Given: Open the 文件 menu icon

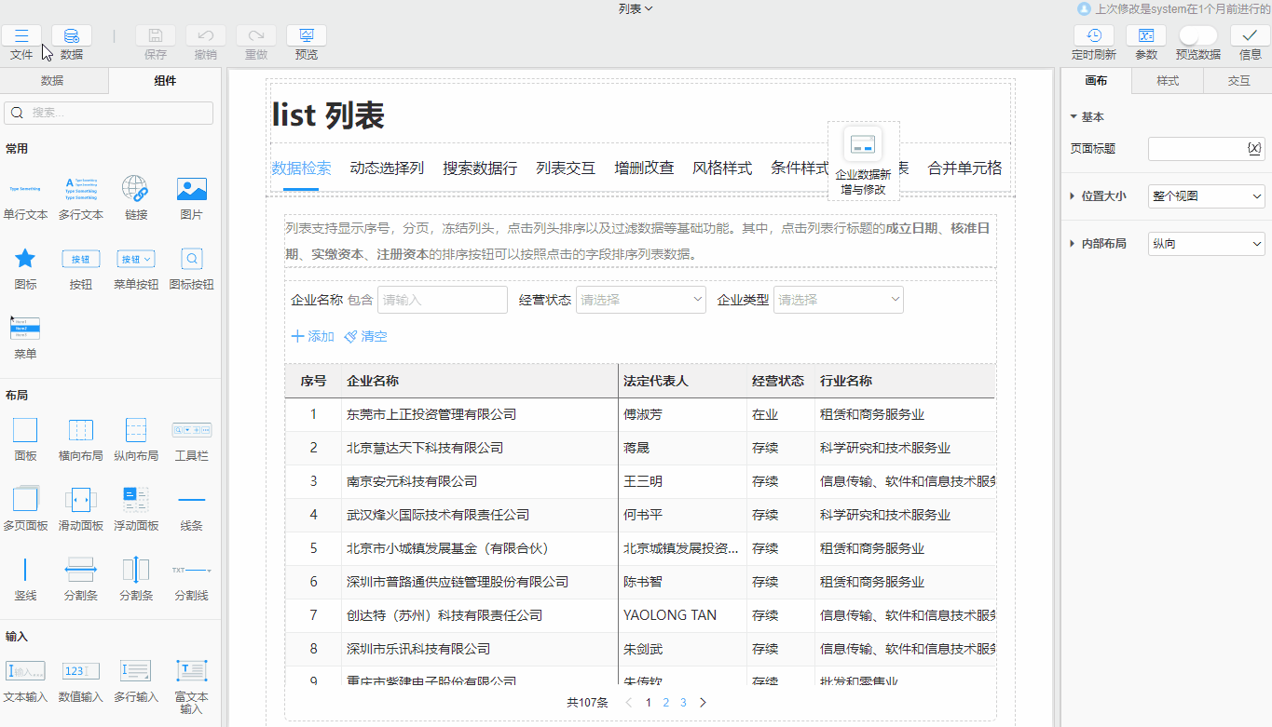Looking at the screenshot, I should click(x=21, y=35).
